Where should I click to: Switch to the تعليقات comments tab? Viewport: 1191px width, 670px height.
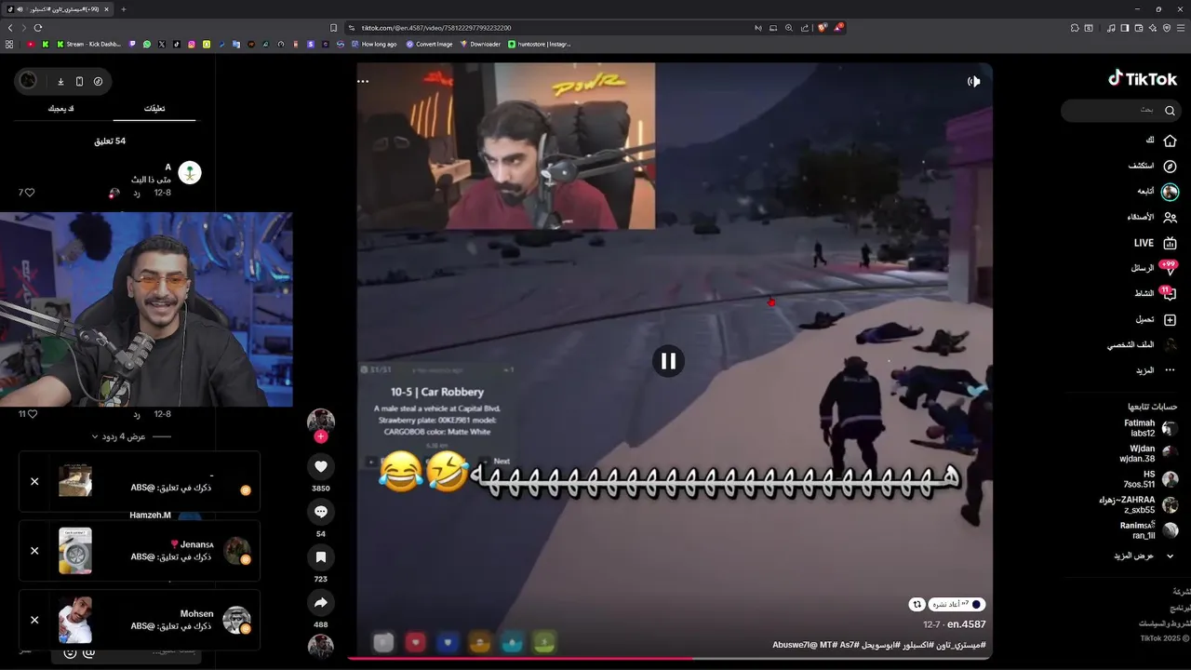tap(154, 109)
